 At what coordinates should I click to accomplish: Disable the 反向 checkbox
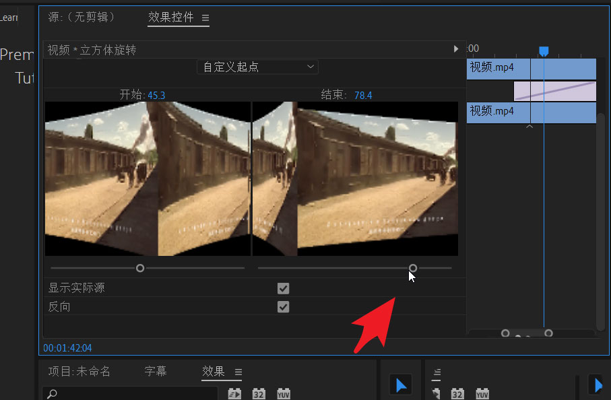tap(283, 306)
